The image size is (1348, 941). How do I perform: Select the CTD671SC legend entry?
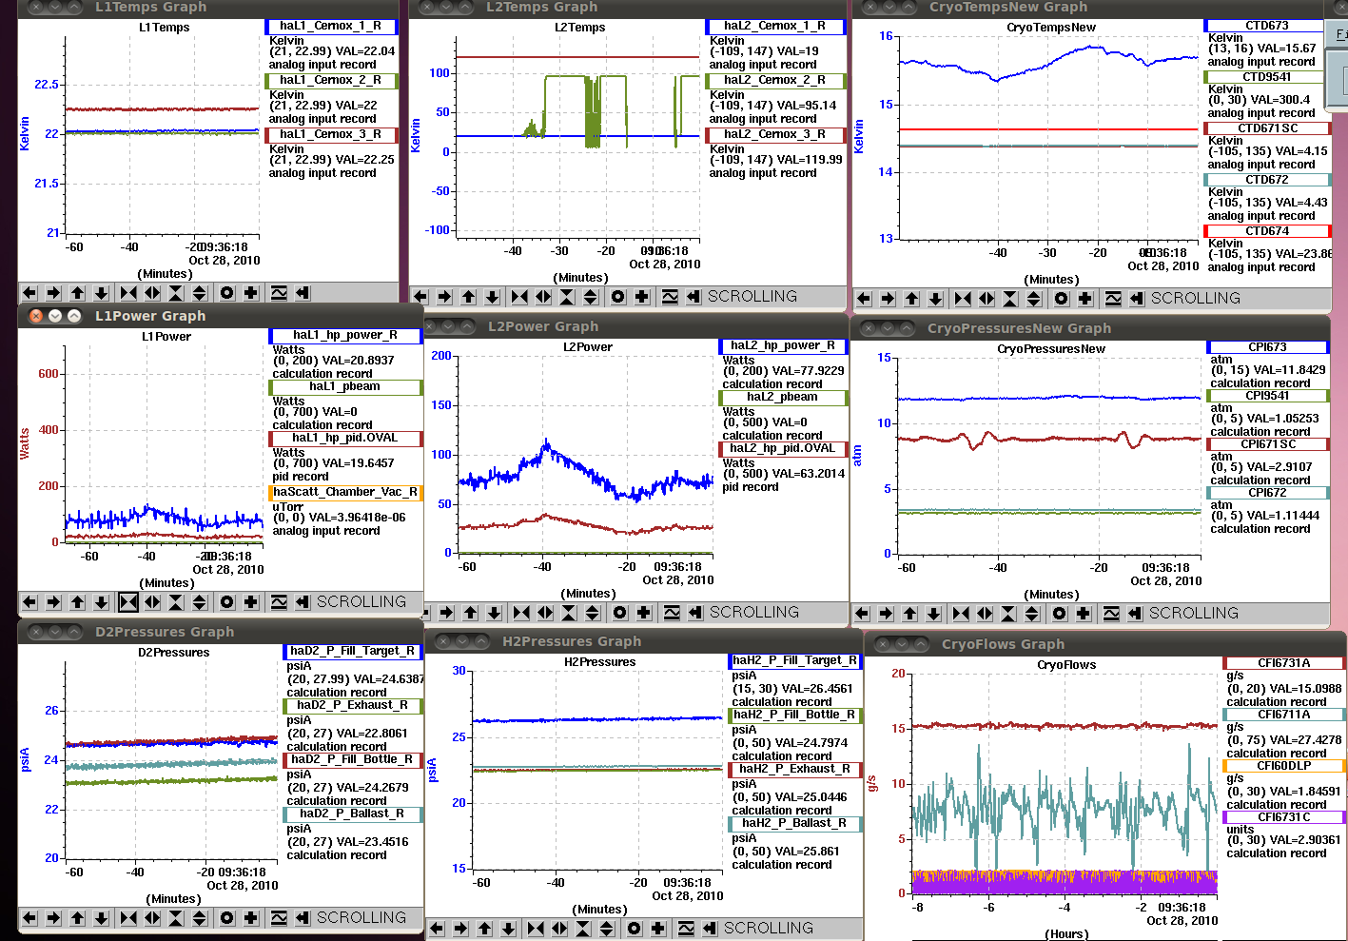(1267, 128)
